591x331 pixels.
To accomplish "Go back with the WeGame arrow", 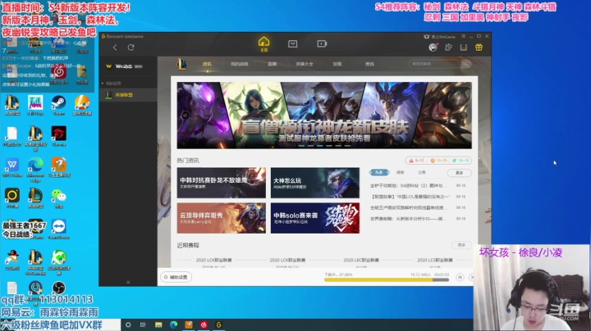I will [x=115, y=48].
